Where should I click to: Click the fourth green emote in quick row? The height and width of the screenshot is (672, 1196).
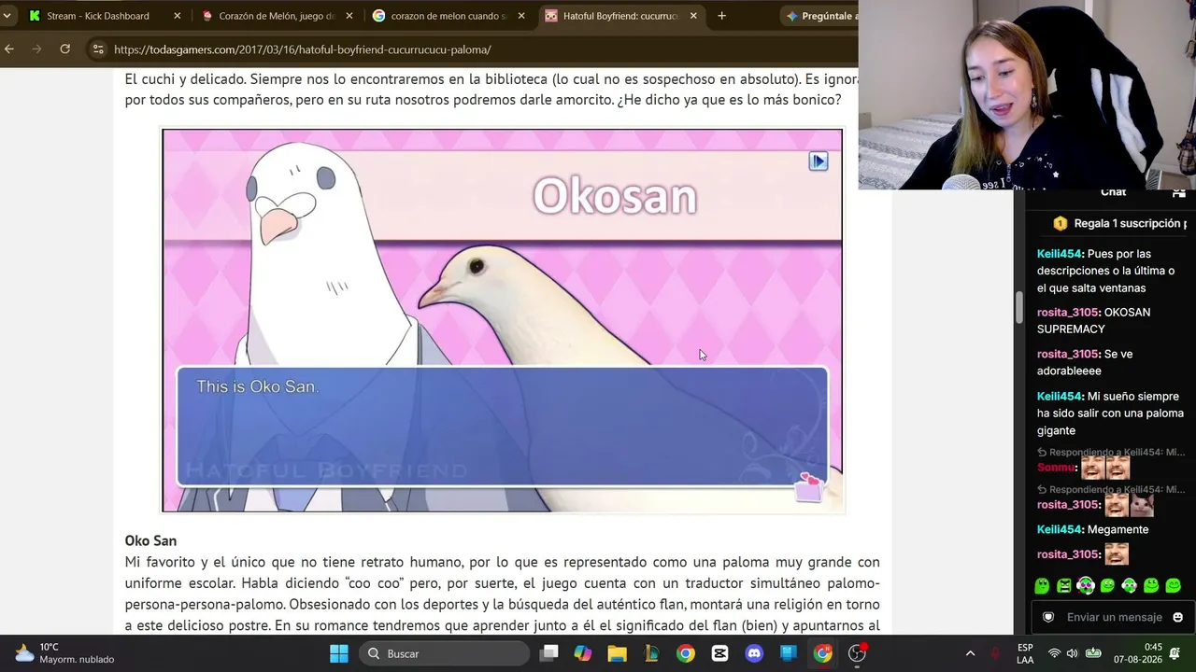pyautogui.click(x=1107, y=586)
